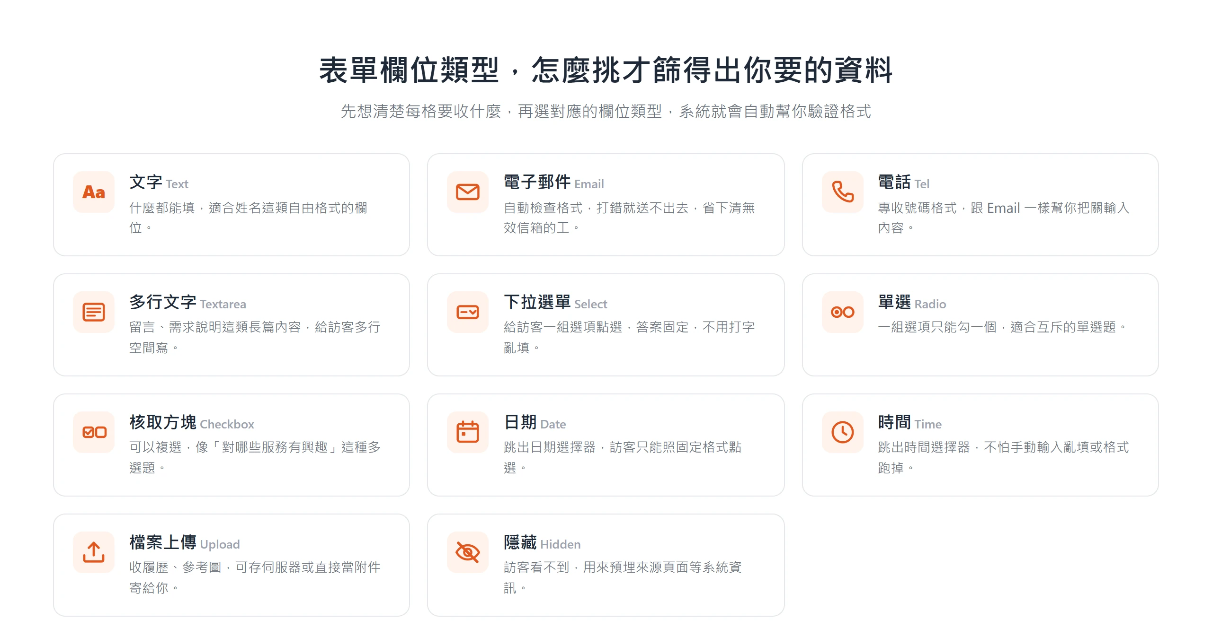This screenshot has height=628, width=1212.
Task: Click the 隱藏 Hidden title
Action: [542, 543]
